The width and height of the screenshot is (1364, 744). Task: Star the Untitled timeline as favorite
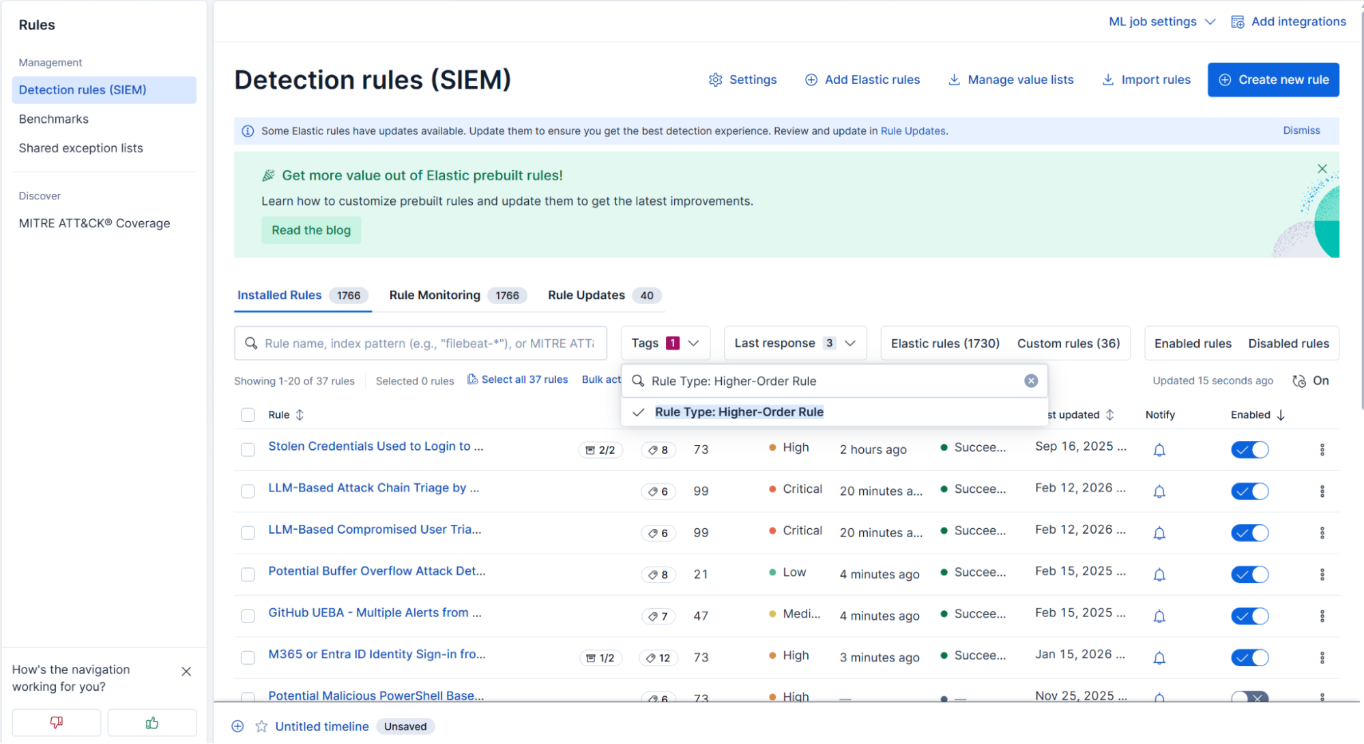[x=261, y=726]
